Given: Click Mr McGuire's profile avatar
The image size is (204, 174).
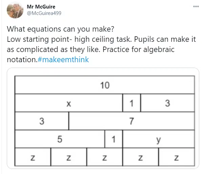Looking at the screenshot, I should click(x=15, y=10).
